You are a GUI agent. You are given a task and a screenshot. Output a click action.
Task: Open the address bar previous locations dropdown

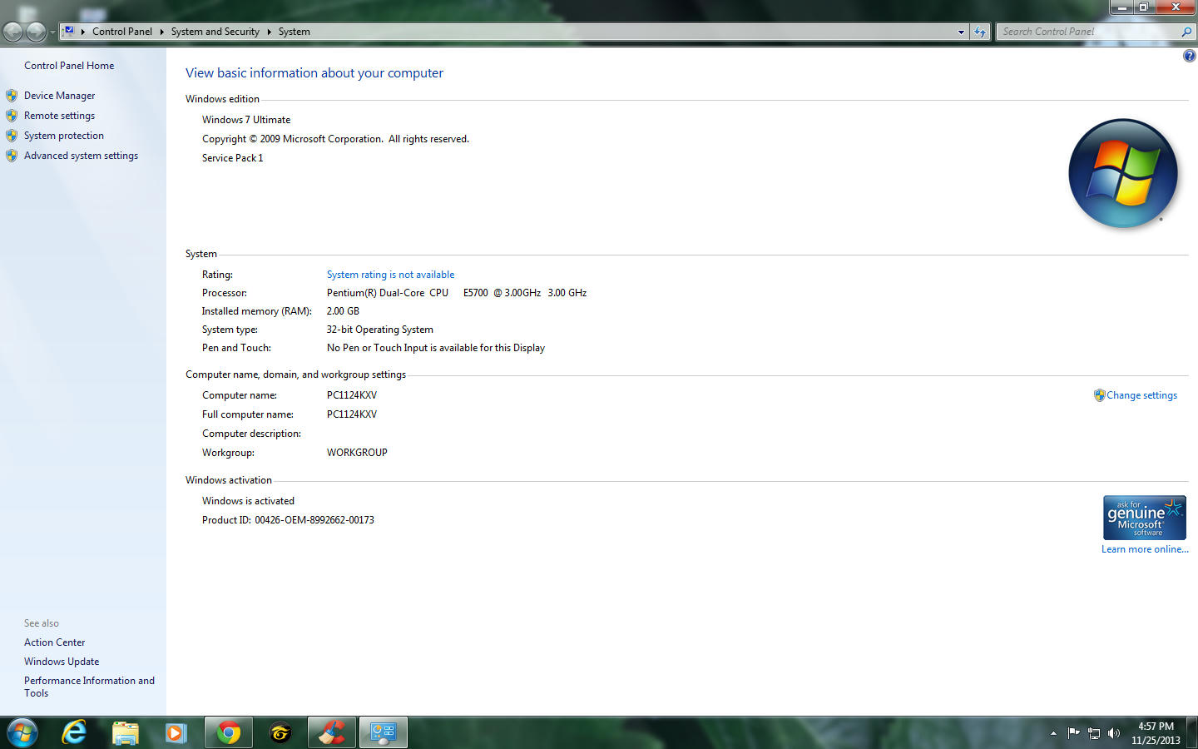click(961, 32)
